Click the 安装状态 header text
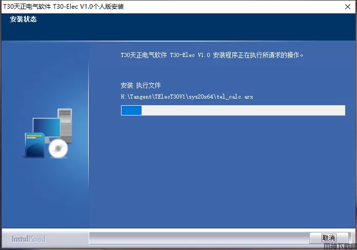This screenshot has width=357, height=250. pos(23,19)
